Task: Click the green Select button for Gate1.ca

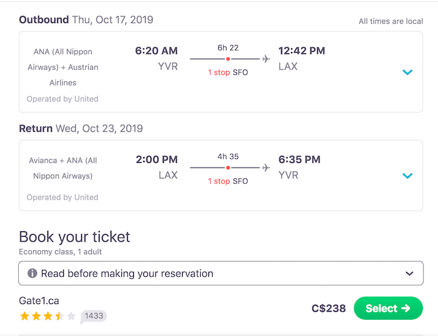Action: (388, 308)
